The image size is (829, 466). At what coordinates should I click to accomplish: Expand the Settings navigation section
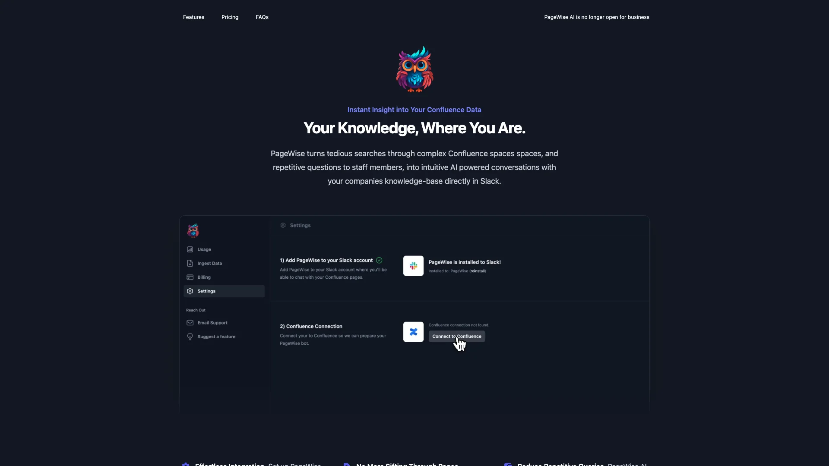tap(206, 291)
